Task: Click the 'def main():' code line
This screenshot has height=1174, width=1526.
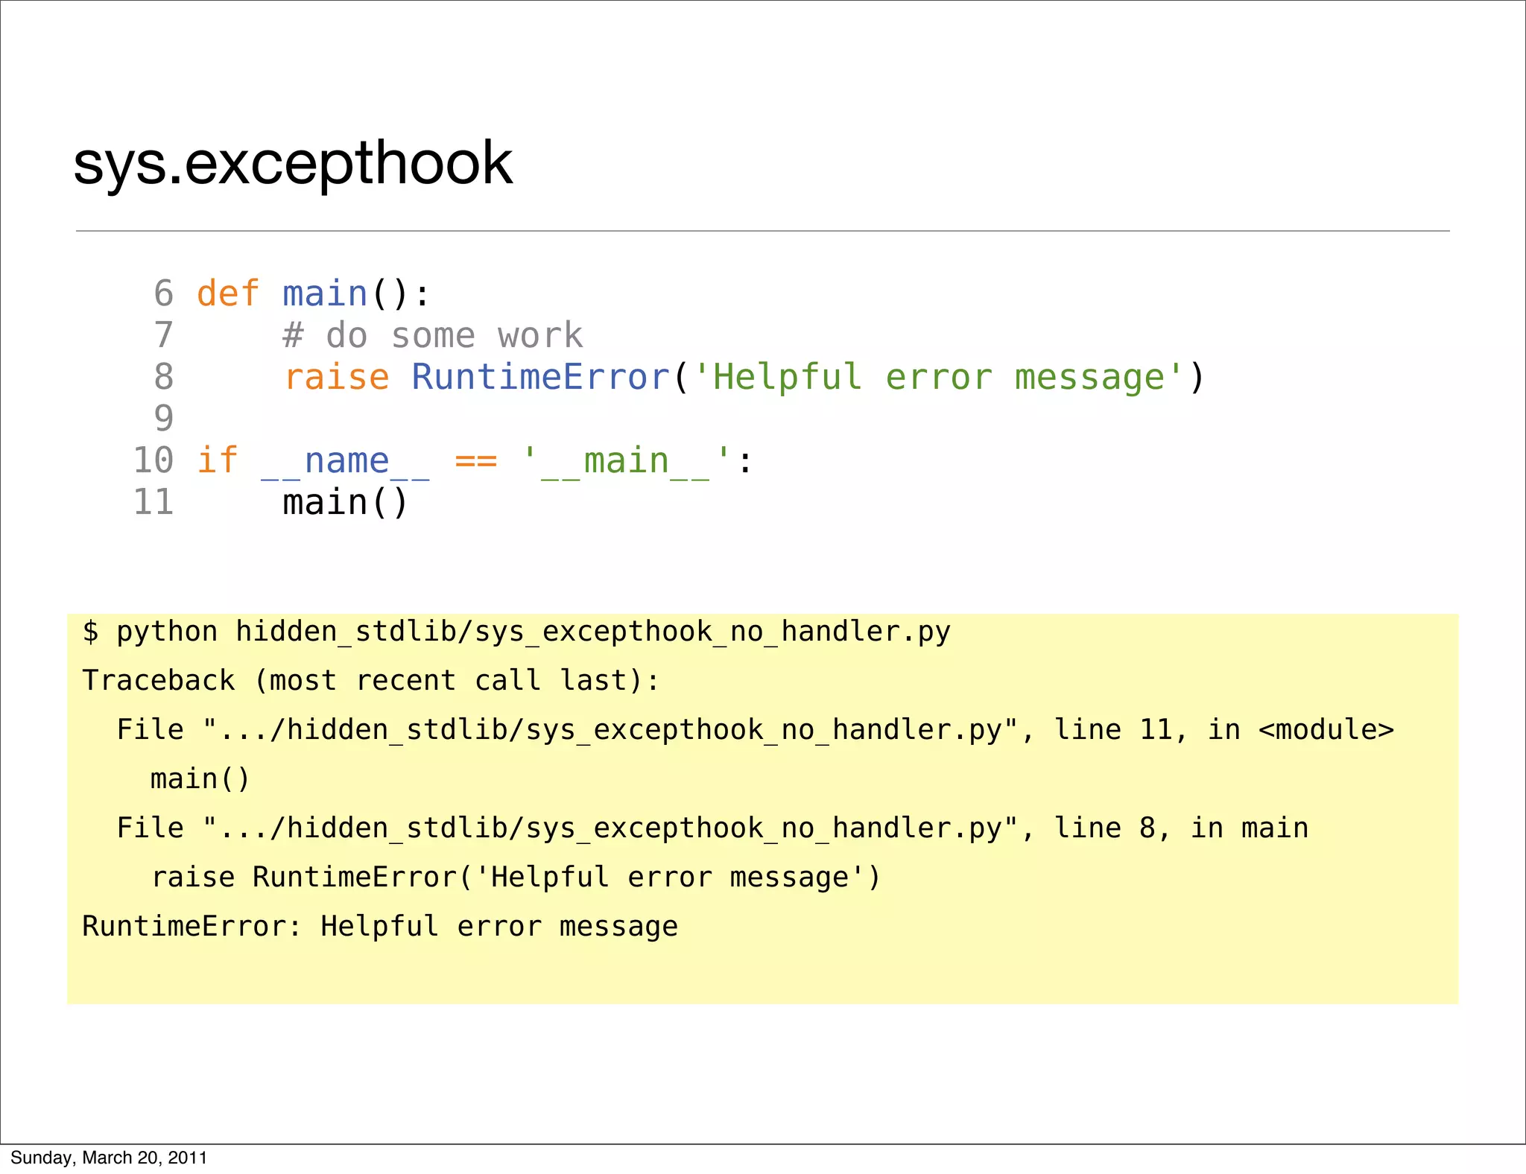Action: (x=314, y=293)
